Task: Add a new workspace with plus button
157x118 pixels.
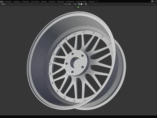Action: tap(97, 2)
